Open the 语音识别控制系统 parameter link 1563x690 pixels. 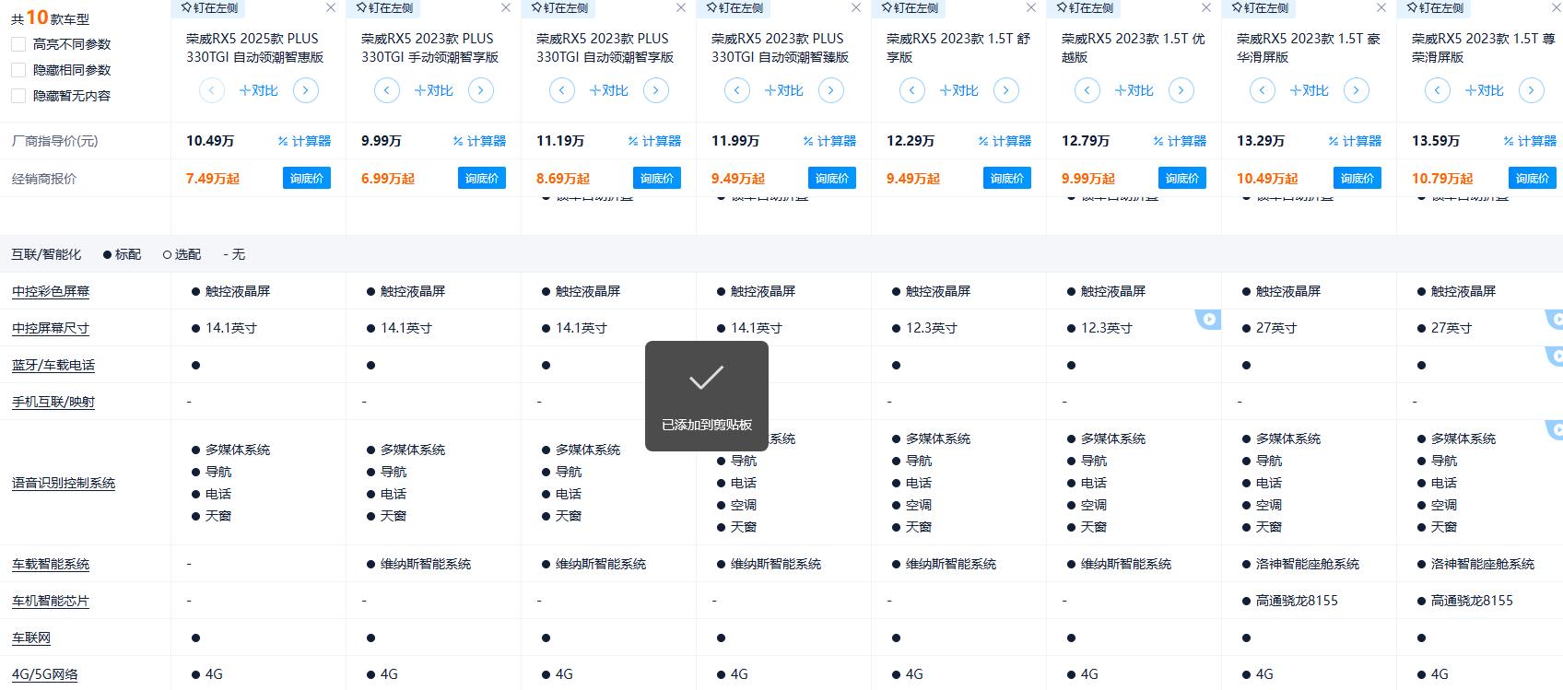(x=64, y=483)
